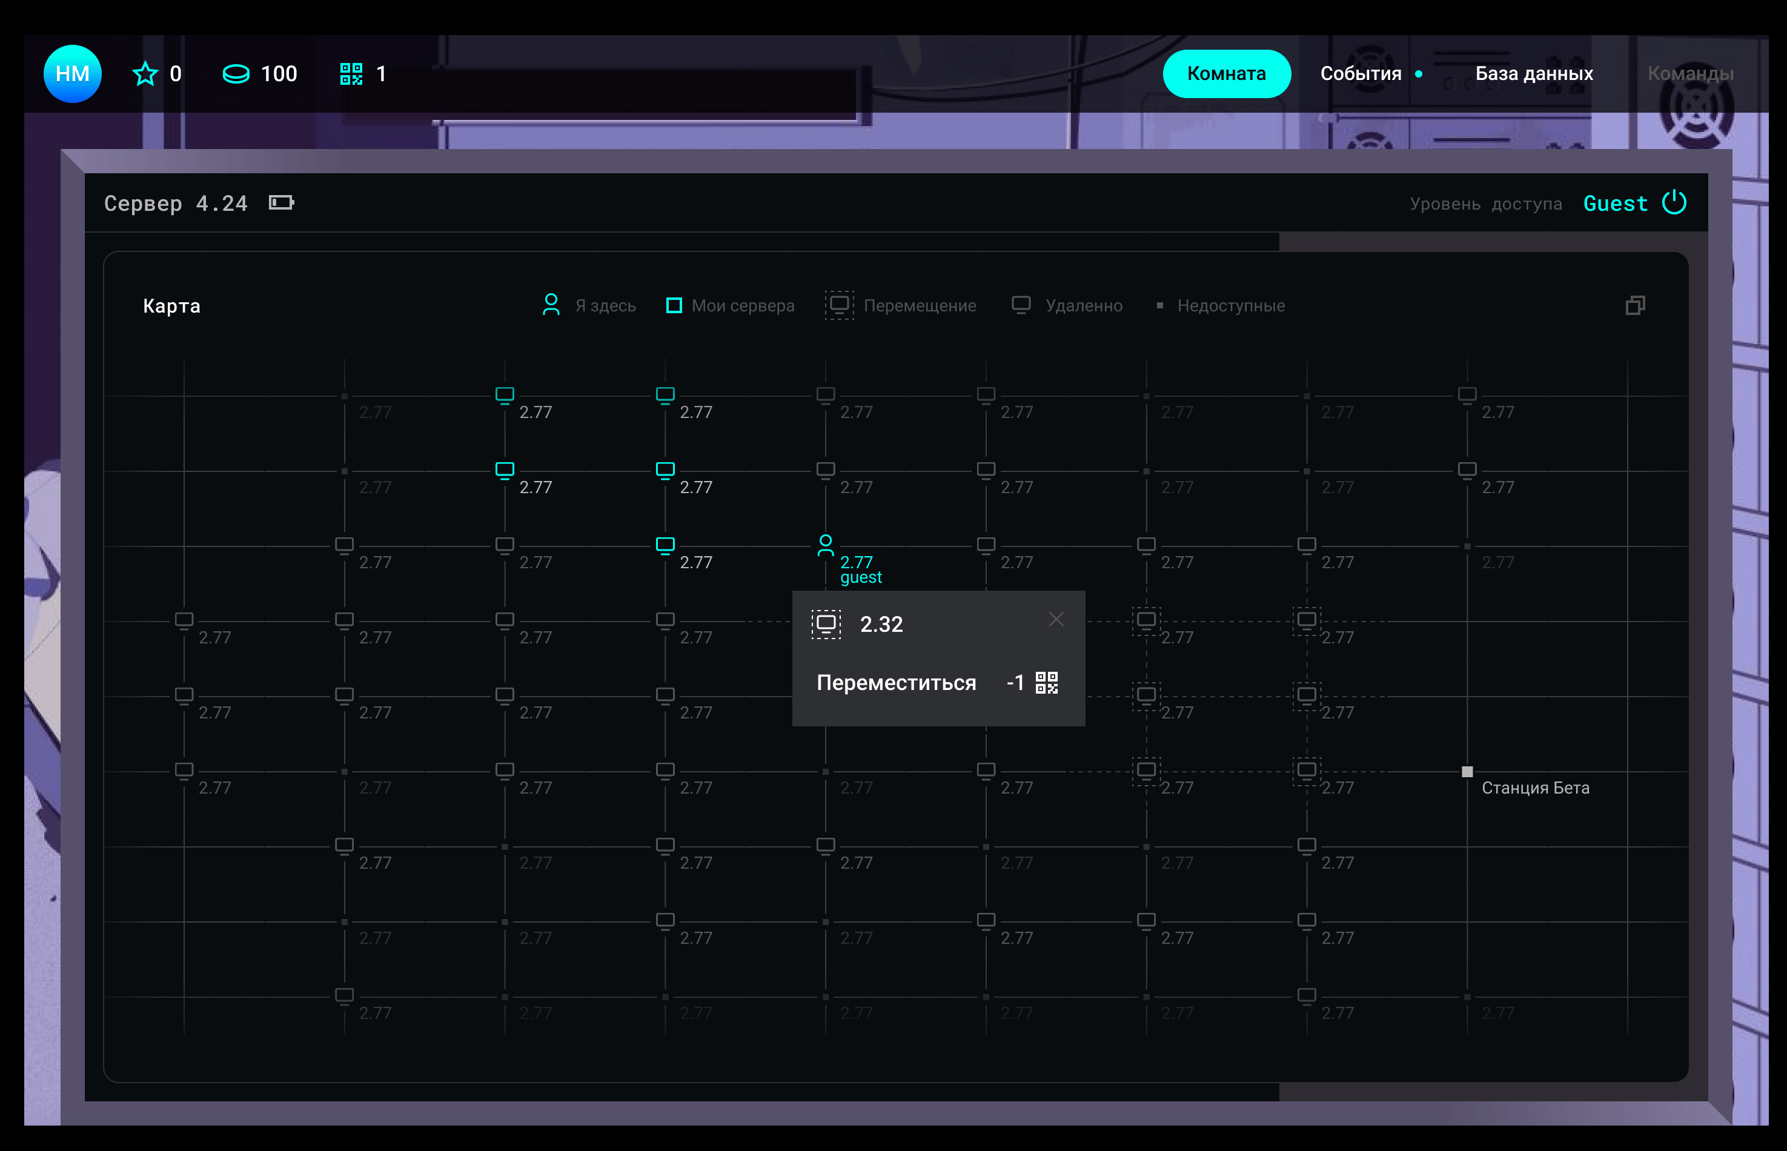Select the Команды tab
The width and height of the screenshot is (1787, 1151).
[x=1690, y=73]
